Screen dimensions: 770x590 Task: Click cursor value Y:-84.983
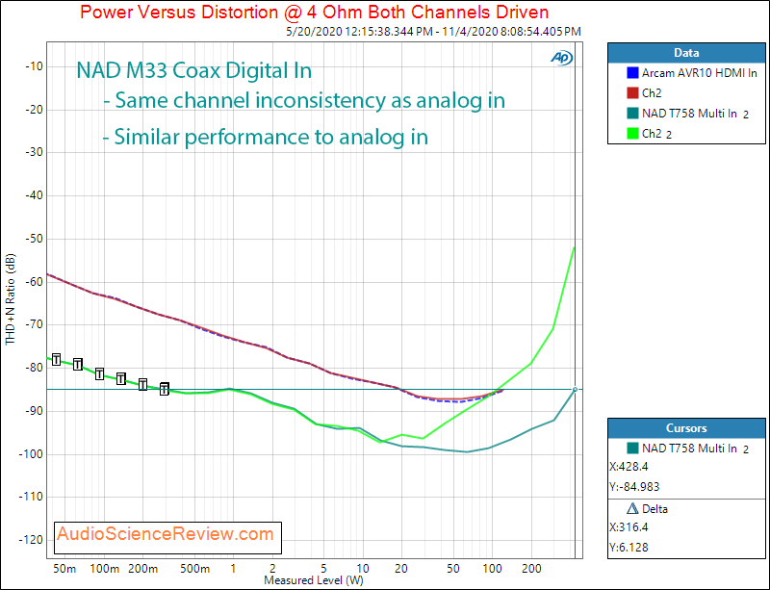click(x=634, y=487)
